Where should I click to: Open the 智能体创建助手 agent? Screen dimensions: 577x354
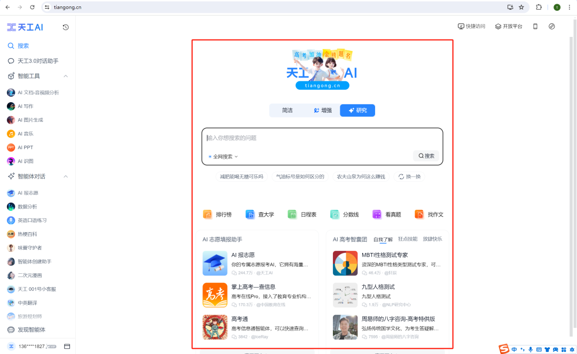pos(29,261)
